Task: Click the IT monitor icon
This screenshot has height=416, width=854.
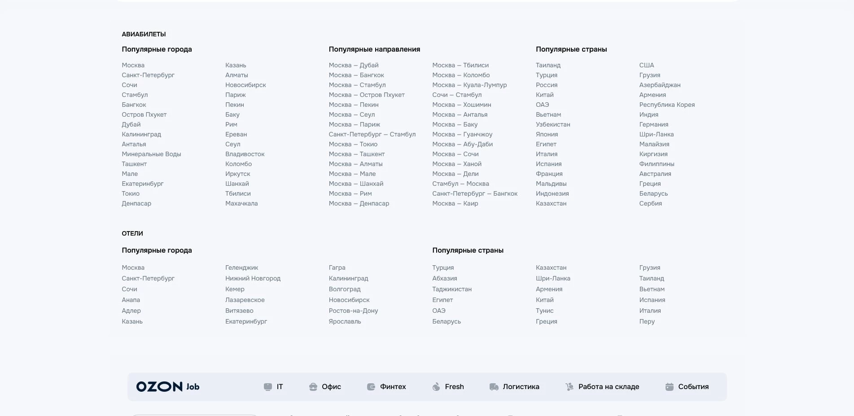Action: click(x=268, y=387)
